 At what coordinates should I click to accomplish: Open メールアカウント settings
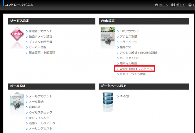click(41, 96)
